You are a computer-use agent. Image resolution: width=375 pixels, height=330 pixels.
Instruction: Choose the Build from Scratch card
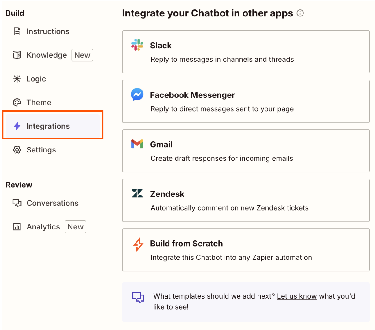[246, 250]
